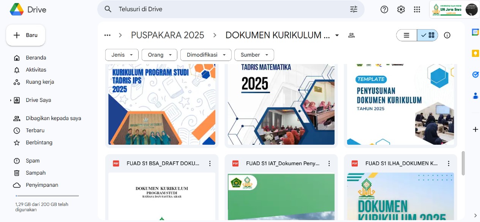The image size is (480, 222).
Task: Select file name FUAD S1 IAT_Dokumen Peny...
Action: tap(283, 164)
